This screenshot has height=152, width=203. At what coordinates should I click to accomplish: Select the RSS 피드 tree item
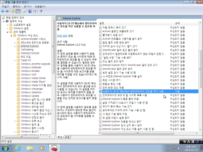coord(26,57)
